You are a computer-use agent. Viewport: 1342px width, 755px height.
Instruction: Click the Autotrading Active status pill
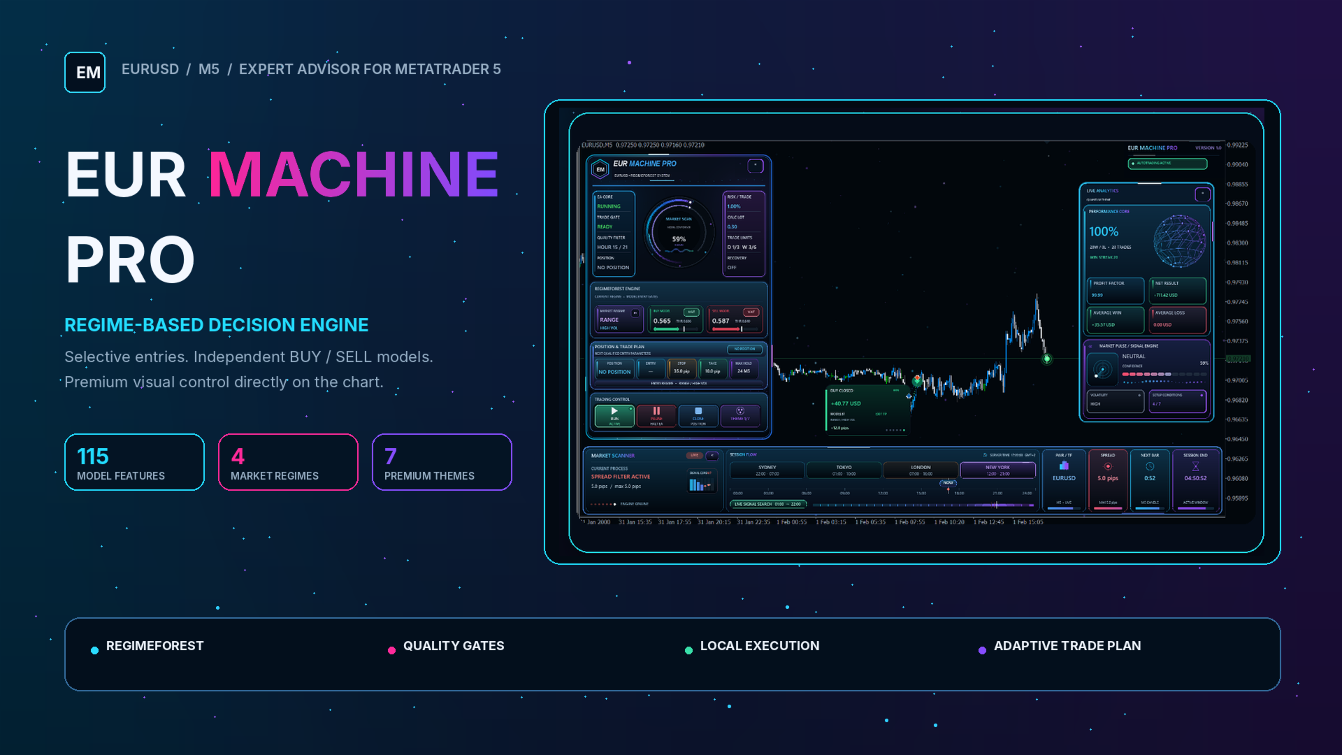tap(1167, 164)
